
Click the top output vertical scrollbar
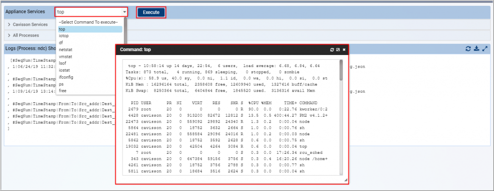[341, 70]
